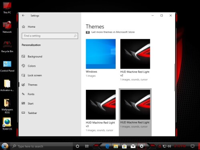Click the Task View taskbar icon
The height and width of the screenshot is (150, 200).
click(87, 146)
